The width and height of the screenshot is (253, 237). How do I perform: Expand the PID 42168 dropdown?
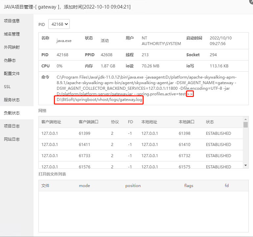(59, 24)
